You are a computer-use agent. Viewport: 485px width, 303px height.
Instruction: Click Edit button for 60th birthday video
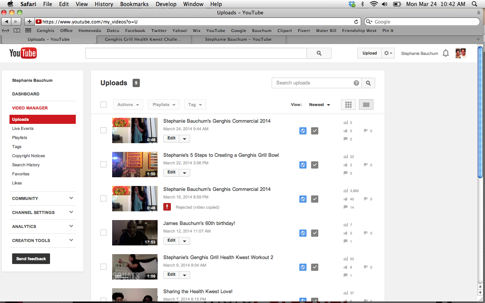172,241
